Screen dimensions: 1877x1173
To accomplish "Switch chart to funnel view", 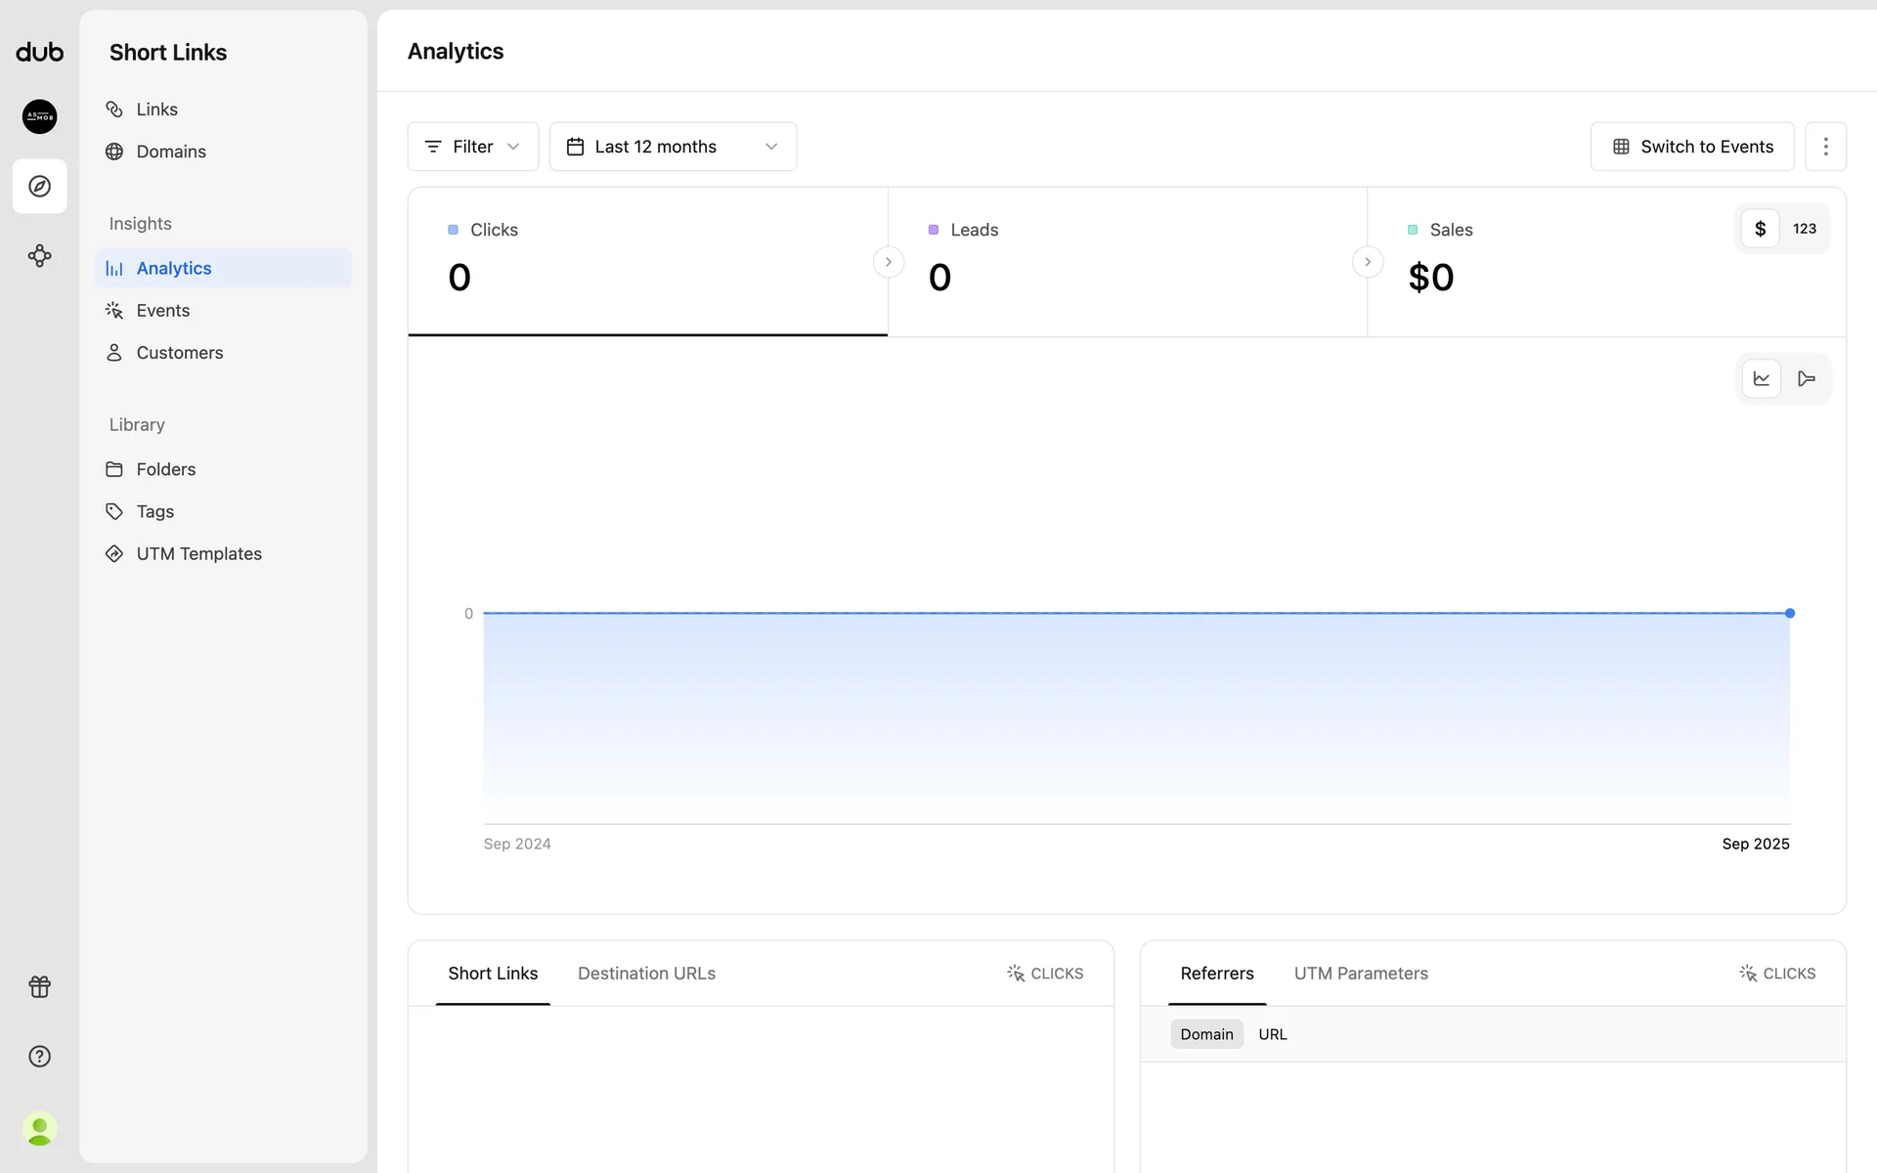I will coord(1807,378).
